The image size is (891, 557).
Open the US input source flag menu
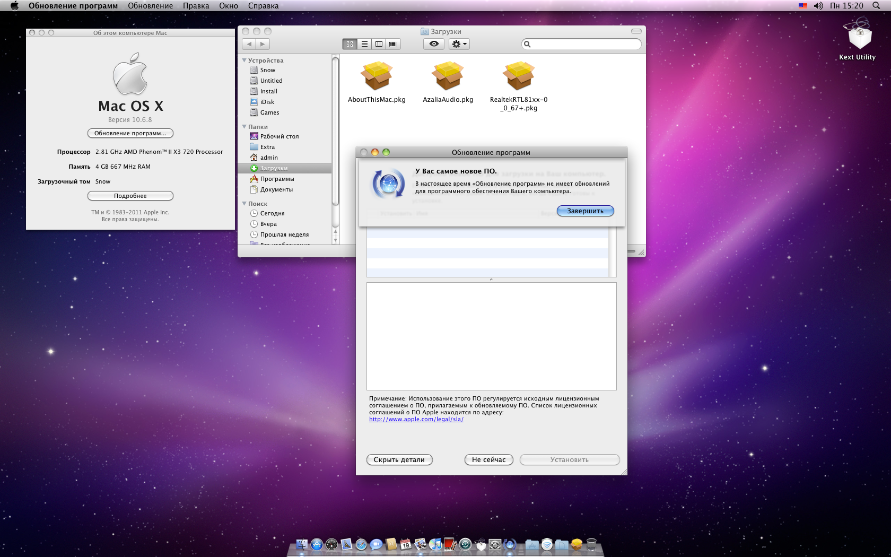803,6
